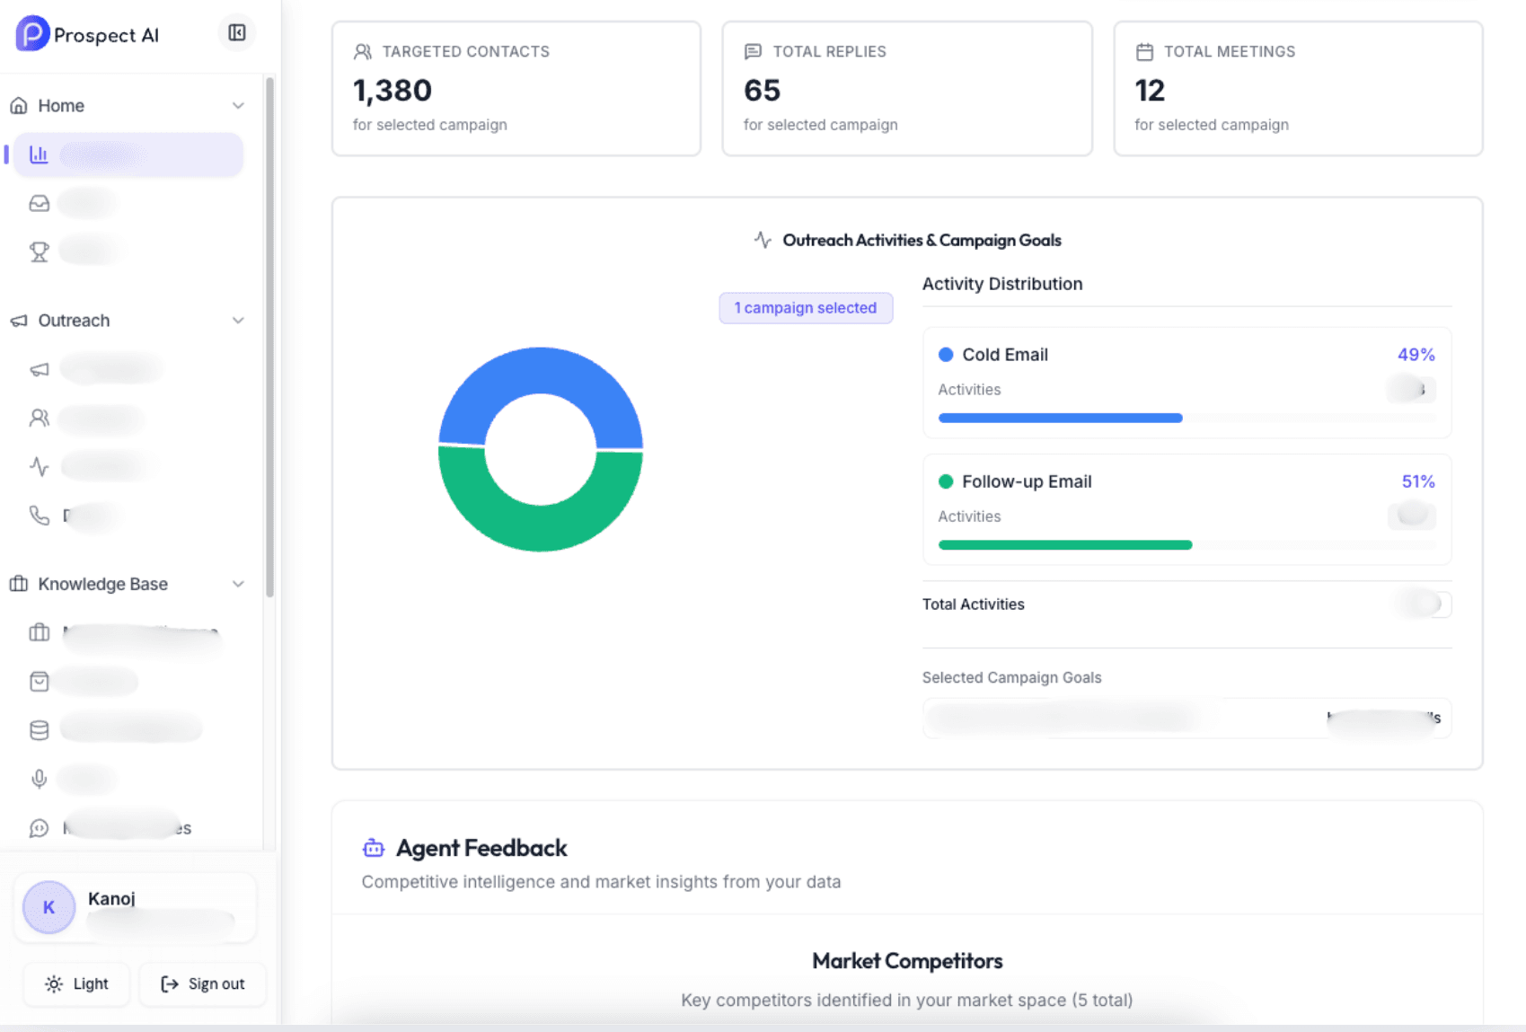Open the inbox icon under Home
The height and width of the screenshot is (1032, 1526).
click(39, 202)
